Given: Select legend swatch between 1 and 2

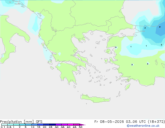Looking at the screenshot, I should pyautogui.click(x=16, y=125).
